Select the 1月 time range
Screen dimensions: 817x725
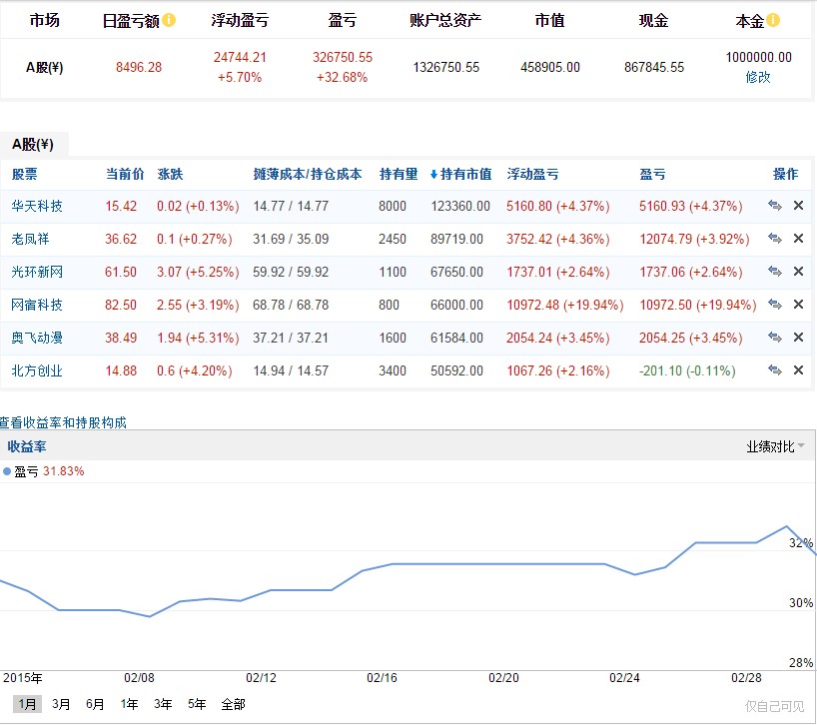[x=27, y=704]
